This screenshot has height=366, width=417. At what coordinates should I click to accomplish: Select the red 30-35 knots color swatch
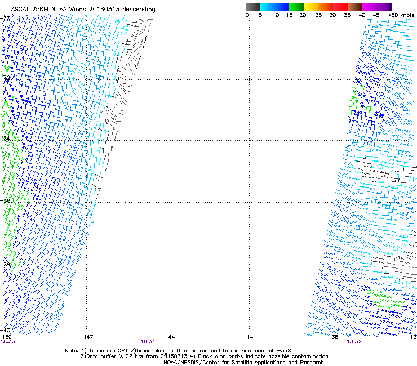(x=340, y=7)
